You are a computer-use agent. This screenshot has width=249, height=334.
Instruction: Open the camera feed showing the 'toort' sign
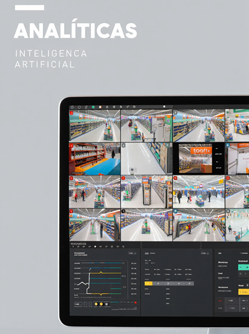pos(199,159)
